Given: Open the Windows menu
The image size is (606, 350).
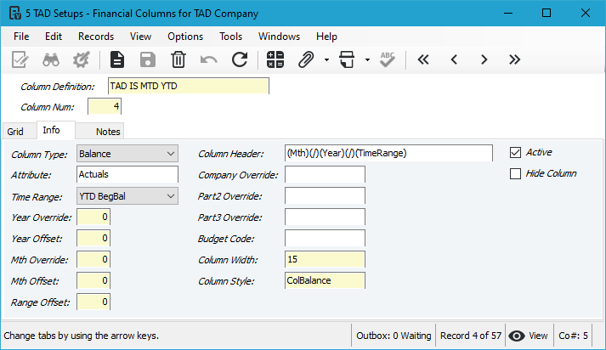Looking at the screenshot, I should click(x=279, y=37).
